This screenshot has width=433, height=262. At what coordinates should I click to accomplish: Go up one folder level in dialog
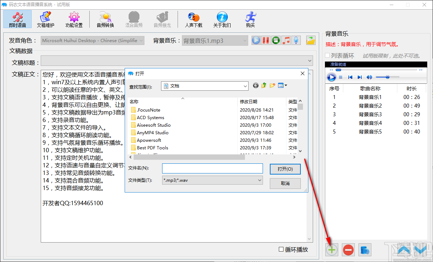264,86
